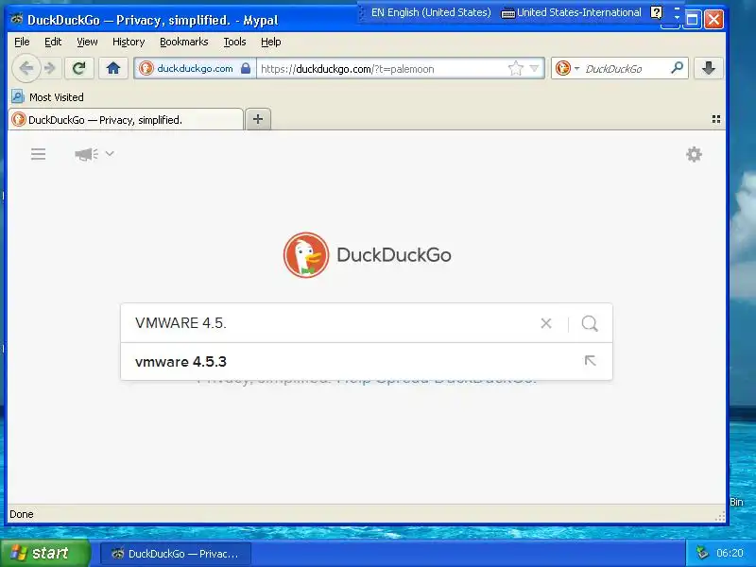
Task: Open the Bookmarks menu
Action: [x=183, y=42]
